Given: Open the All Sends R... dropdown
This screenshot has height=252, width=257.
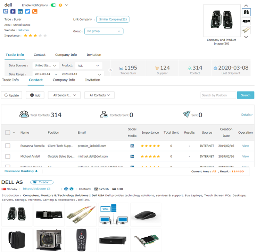Looking at the screenshot, I should 64,95.
